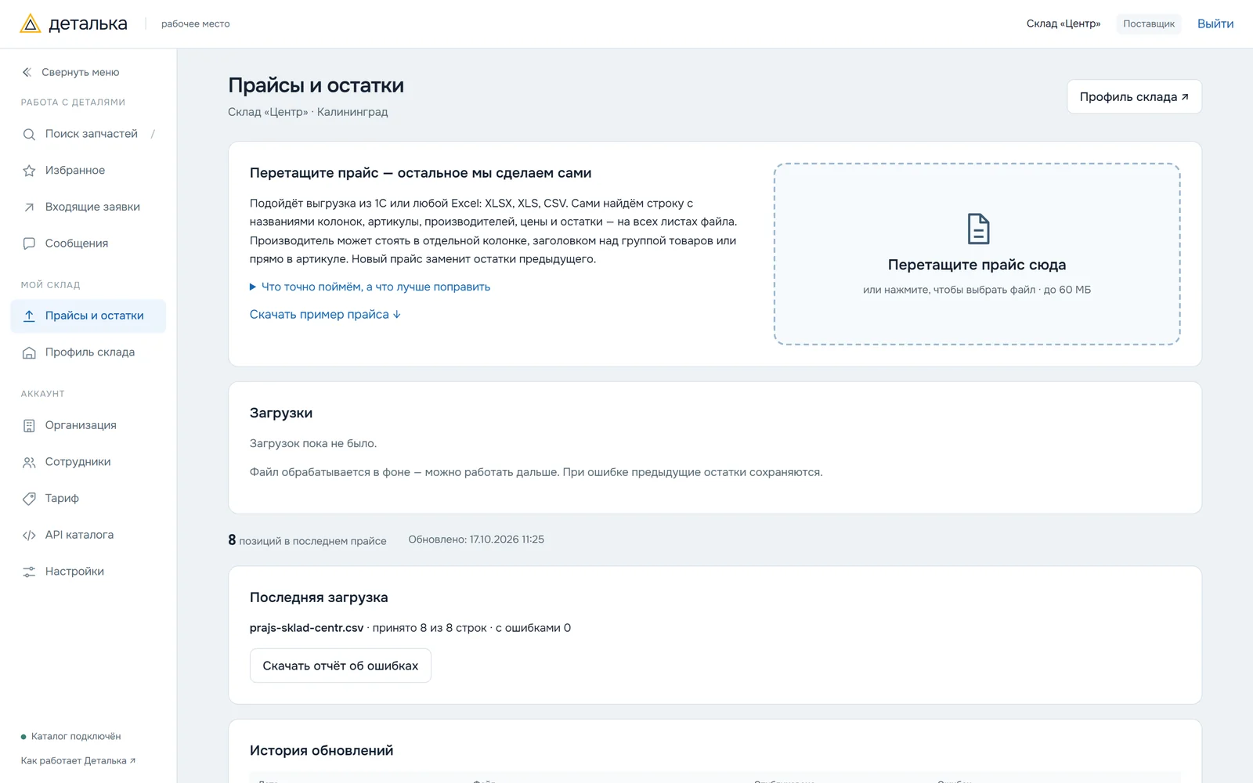Click the Поставщик role badge in the header

1149,24
